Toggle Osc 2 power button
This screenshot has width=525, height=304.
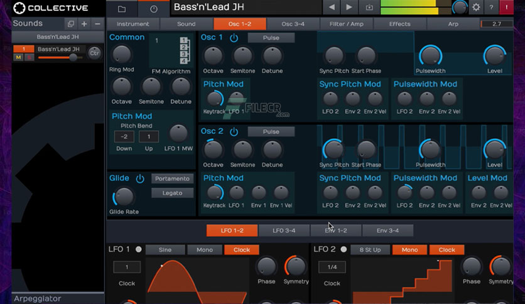pos(234,131)
